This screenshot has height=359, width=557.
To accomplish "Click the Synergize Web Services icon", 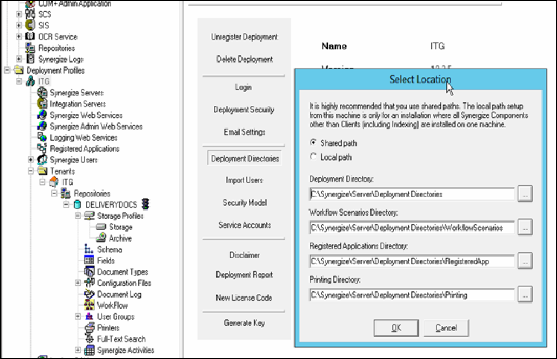I will [42, 115].
